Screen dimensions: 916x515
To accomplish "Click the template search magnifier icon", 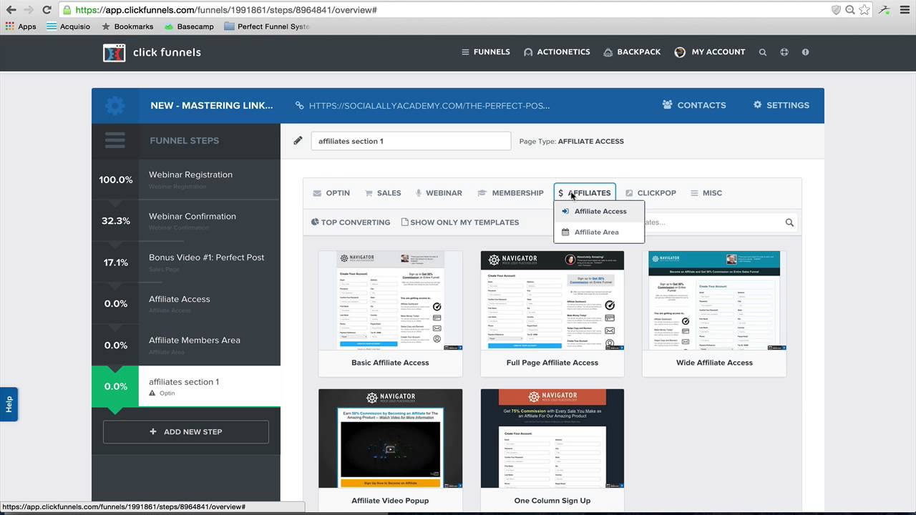I will (789, 222).
